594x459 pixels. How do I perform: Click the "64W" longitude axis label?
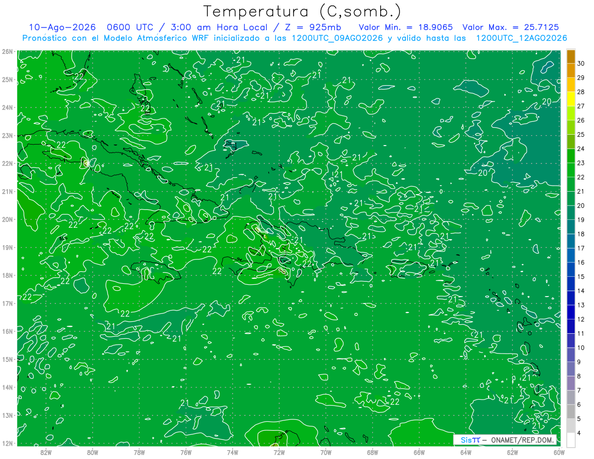click(x=466, y=452)
